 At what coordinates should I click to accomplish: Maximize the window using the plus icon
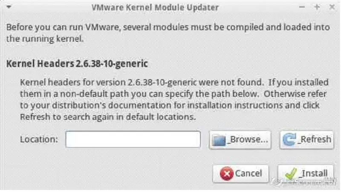[317, 7]
